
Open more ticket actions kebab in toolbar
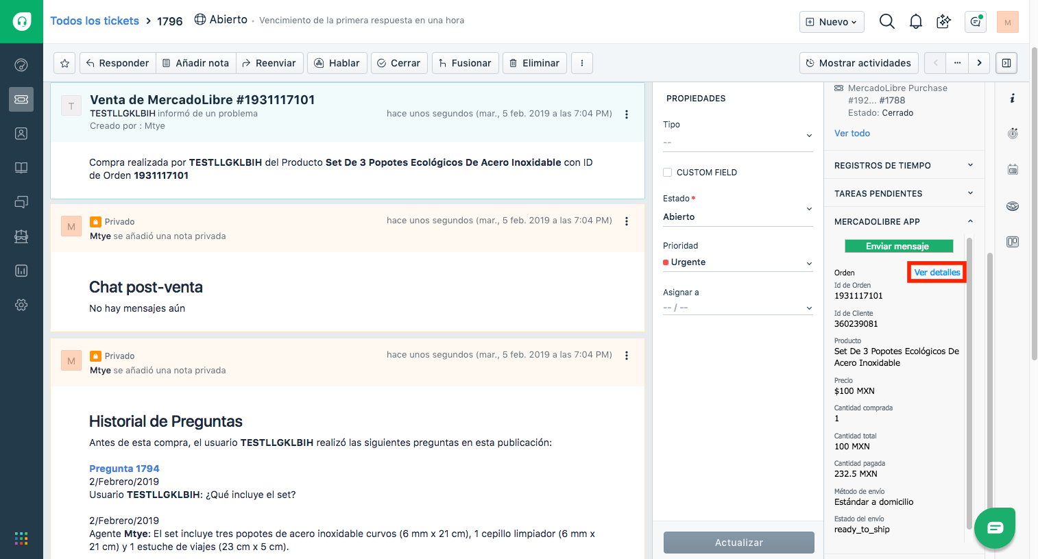(582, 63)
